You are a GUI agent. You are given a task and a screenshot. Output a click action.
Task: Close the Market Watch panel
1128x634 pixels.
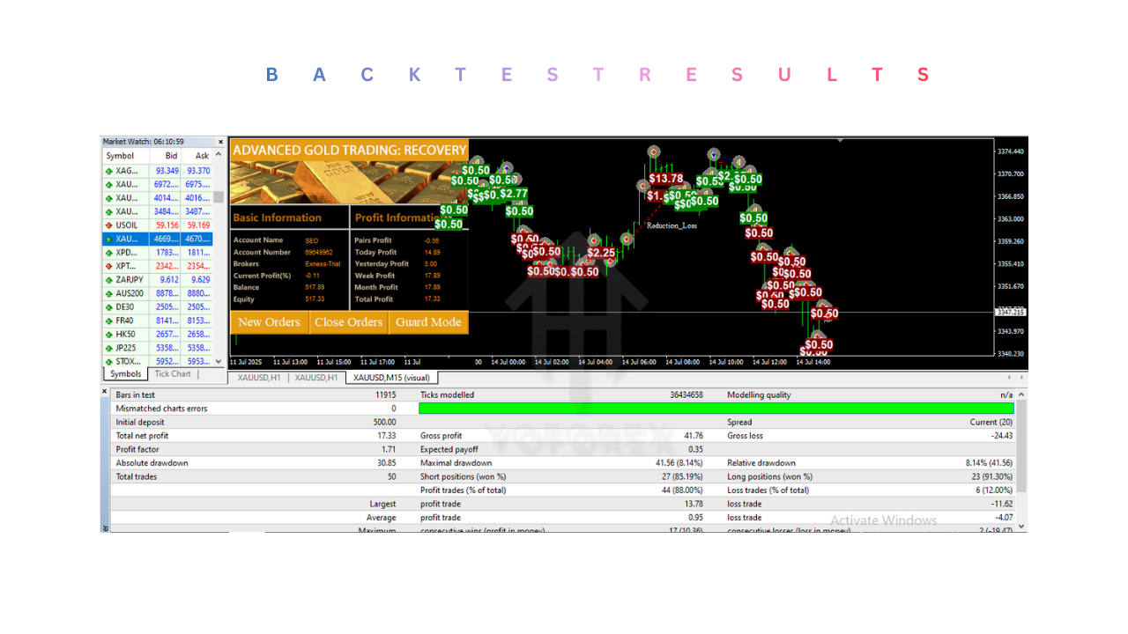(x=220, y=141)
